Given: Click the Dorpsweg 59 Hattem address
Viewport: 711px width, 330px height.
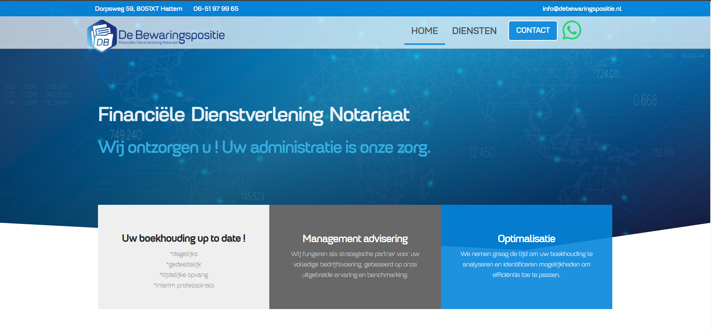Looking at the screenshot, I should 138,9.
